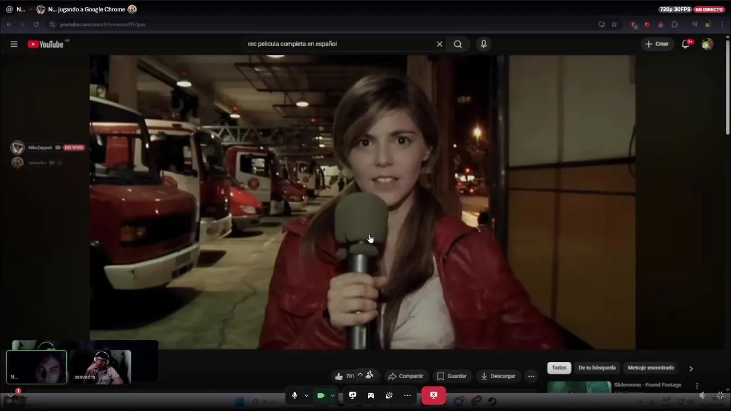Start voice search with microphone icon
The image size is (731, 411).
[484, 44]
